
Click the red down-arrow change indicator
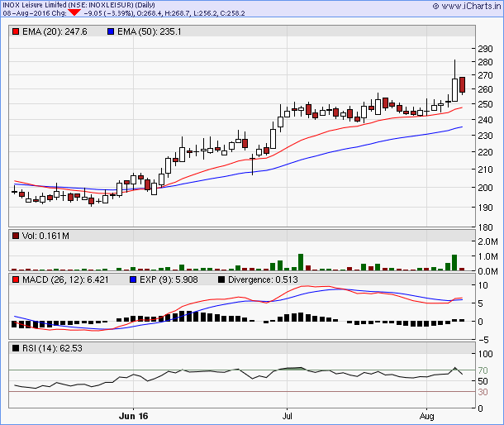(74, 12)
